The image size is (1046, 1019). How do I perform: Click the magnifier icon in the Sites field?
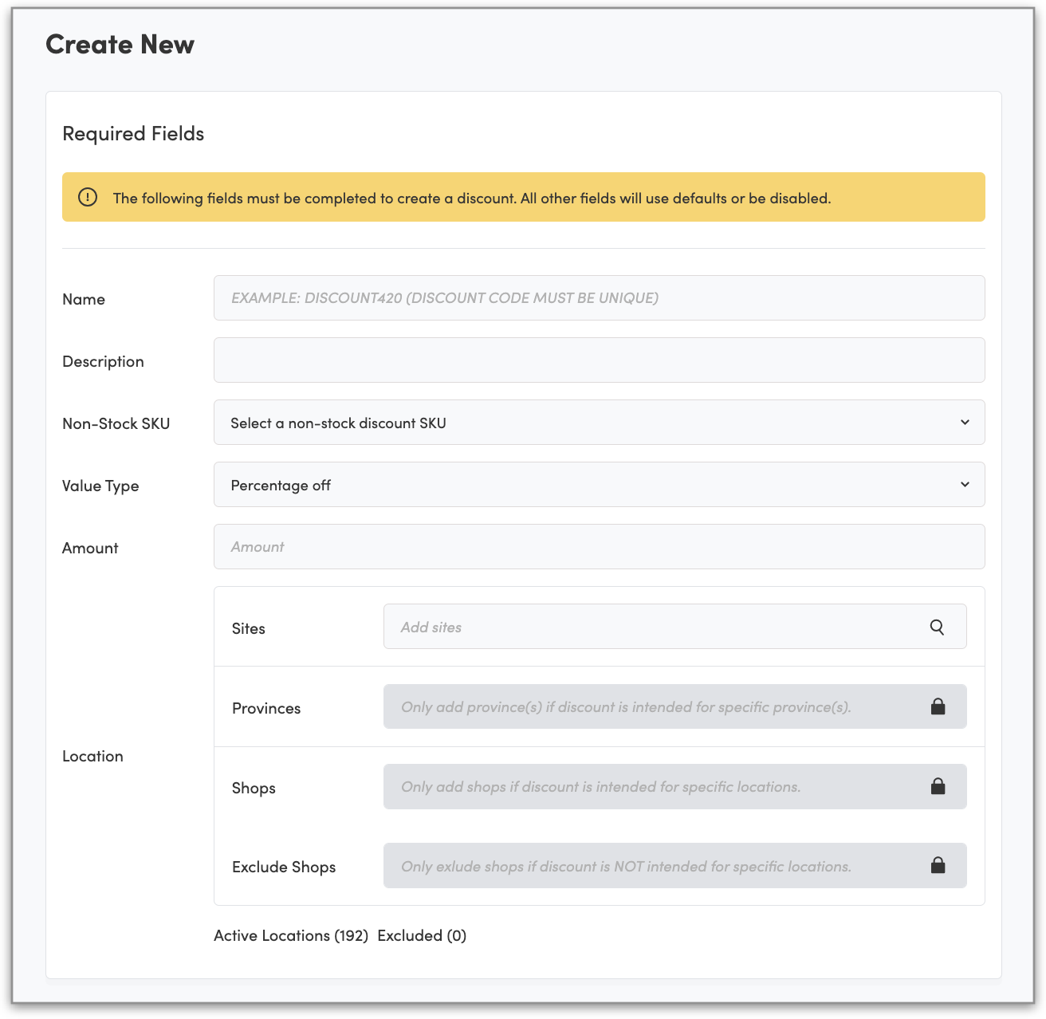[937, 628]
